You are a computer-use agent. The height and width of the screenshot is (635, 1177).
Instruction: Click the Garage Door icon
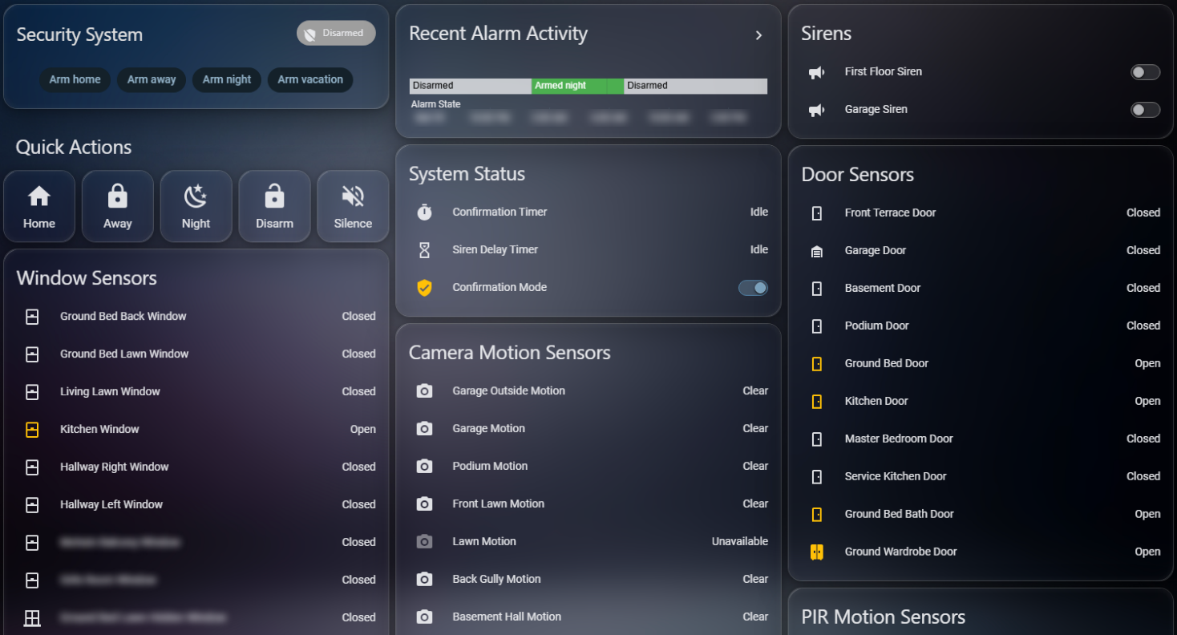pyautogui.click(x=817, y=251)
